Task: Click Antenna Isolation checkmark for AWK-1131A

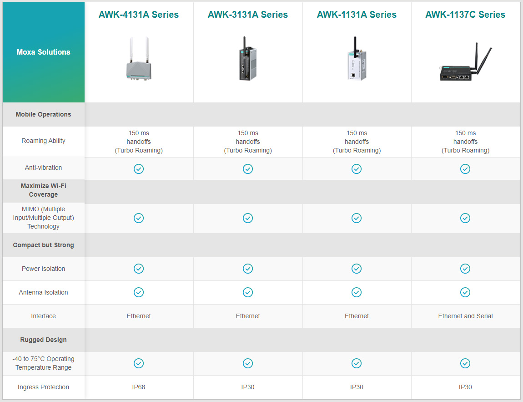Action: (357, 292)
